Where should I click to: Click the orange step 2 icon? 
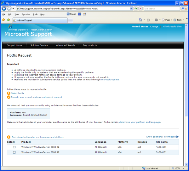[x=9, y=97]
